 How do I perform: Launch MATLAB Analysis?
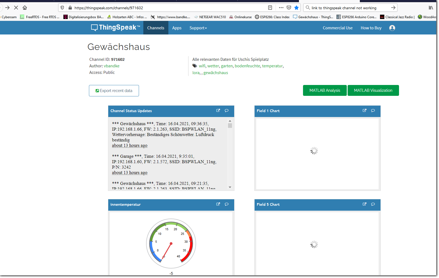pyautogui.click(x=325, y=90)
